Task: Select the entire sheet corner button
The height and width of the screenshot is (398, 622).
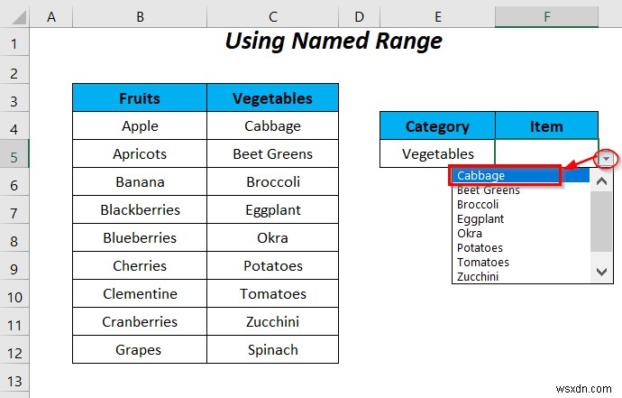Action: pyautogui.click(x=14, y=16)
